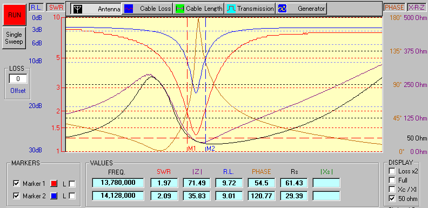The height and width of the screenshot is (208, 428).
Task: Toggle the Xc / Xl checkbox
Action: click(392, 190)
